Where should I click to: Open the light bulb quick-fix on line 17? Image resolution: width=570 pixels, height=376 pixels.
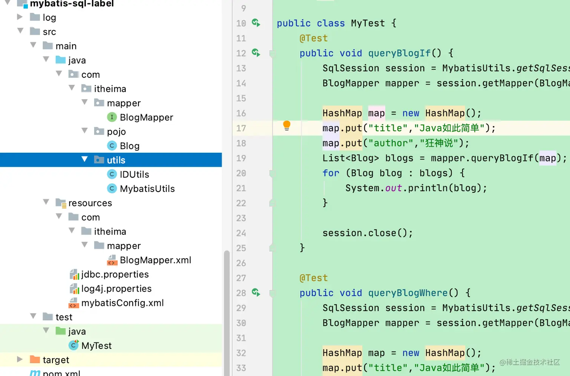click(287, 126)
